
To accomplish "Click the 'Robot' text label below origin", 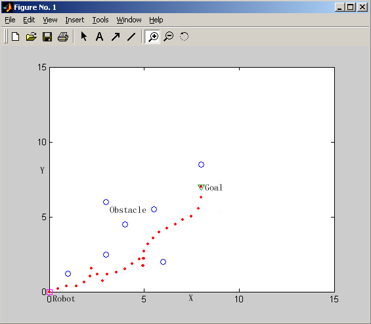I will click(64, 299).
